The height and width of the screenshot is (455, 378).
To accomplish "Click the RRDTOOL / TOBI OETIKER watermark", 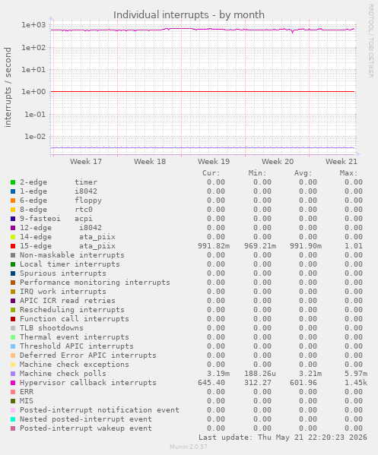I will (371, 40).
